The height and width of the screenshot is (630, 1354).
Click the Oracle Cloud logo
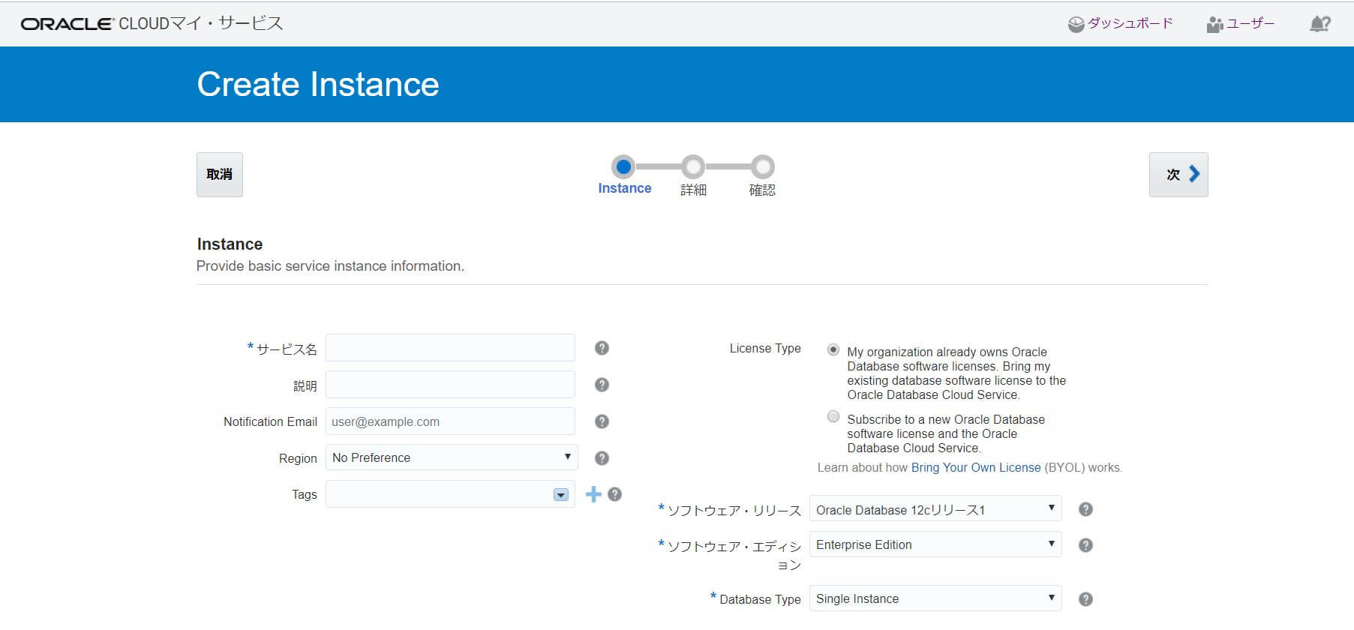click(152, 23)
